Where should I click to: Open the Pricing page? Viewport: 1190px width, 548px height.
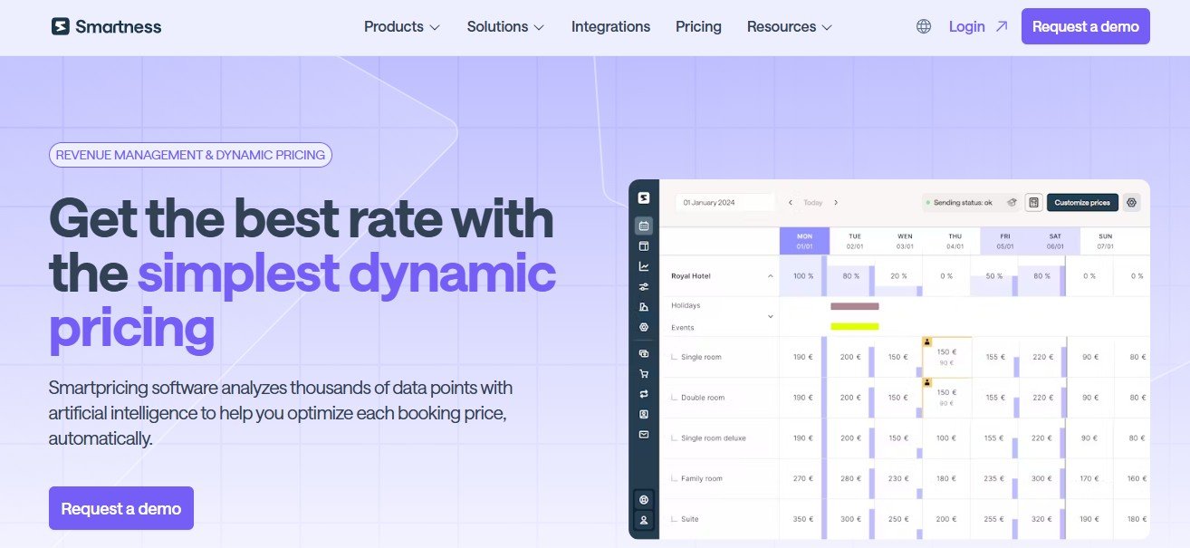pos(698,26)
